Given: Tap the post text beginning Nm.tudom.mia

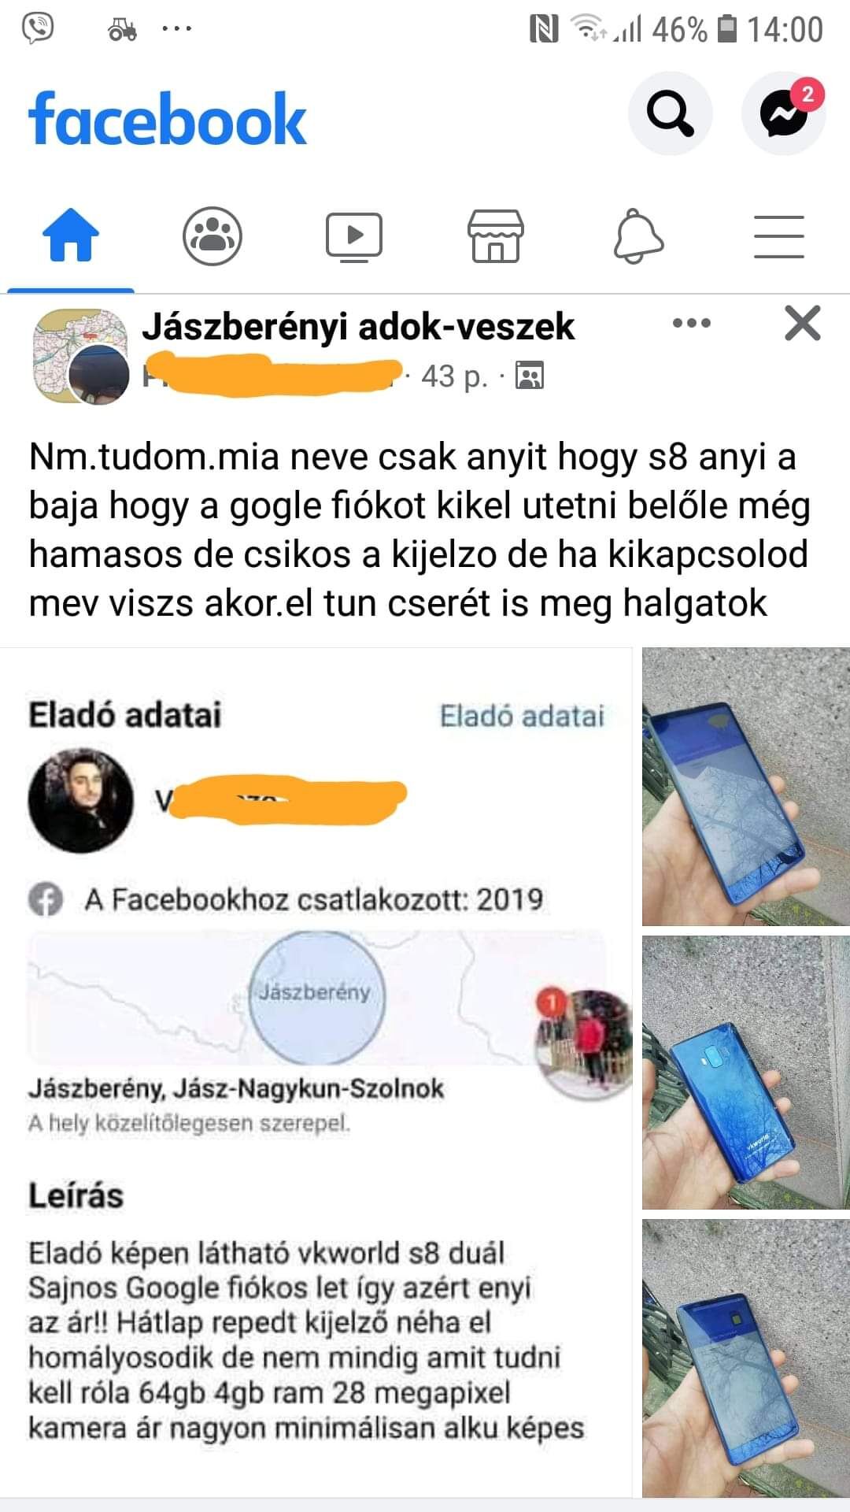Looking at the screenshot, I should [x=419, y=530].
